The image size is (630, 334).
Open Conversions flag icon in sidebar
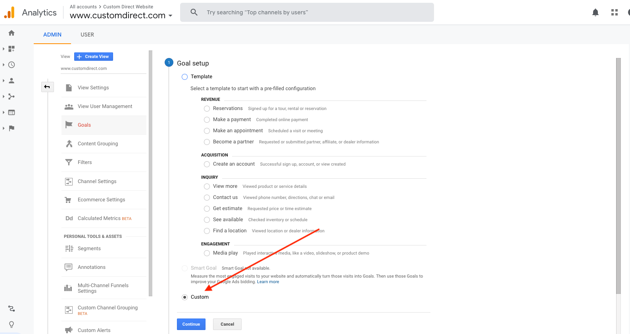pyautogui.click(x=12, y=128)
